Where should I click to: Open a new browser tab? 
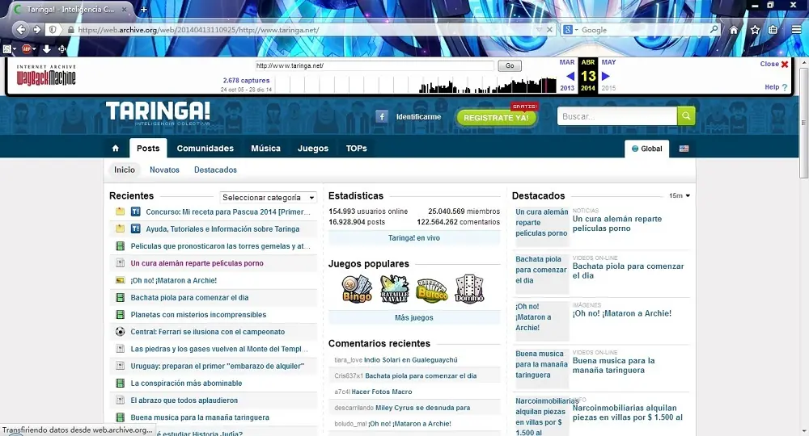143,9
